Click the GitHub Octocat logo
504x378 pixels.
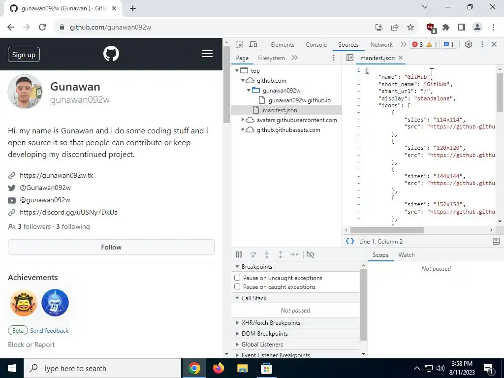pos(111,54)
